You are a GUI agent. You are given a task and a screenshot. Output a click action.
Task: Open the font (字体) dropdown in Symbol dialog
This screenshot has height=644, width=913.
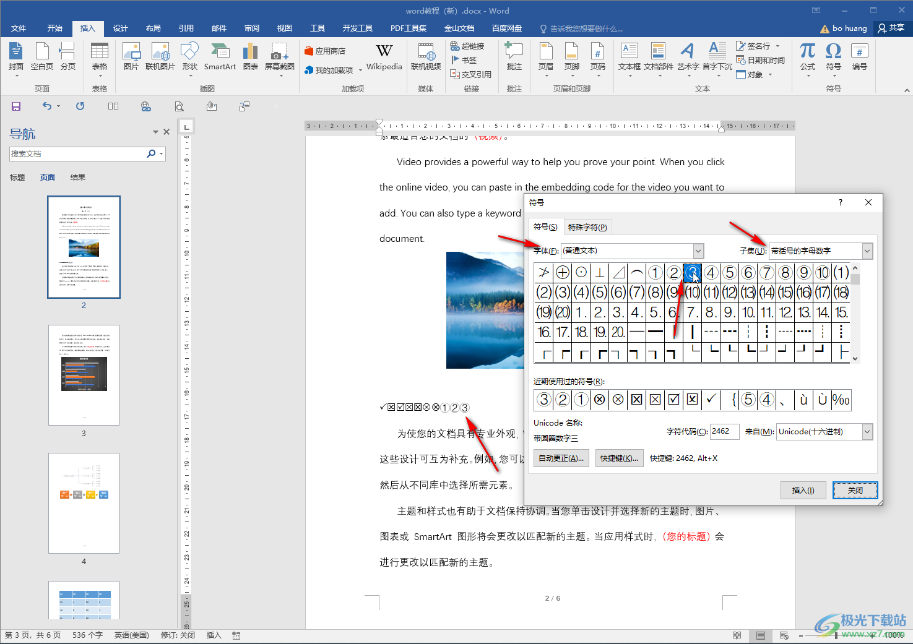tap(699, 251)
